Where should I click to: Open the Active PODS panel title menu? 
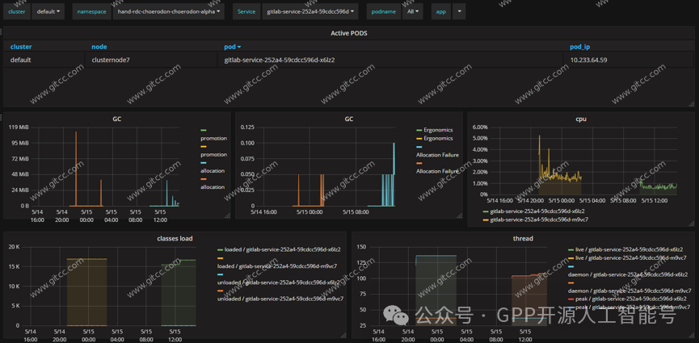click(348, 33)
